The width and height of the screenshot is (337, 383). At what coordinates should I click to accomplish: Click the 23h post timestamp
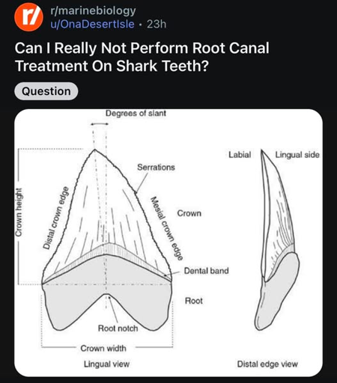tap(157, 24)
